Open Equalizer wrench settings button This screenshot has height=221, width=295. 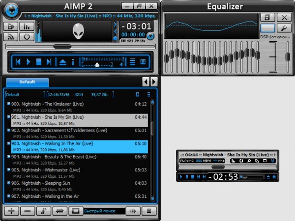pos(284,28)
